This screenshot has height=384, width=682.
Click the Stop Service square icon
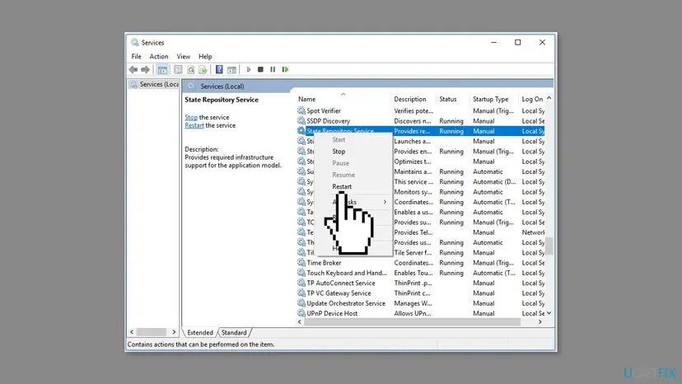260,70
